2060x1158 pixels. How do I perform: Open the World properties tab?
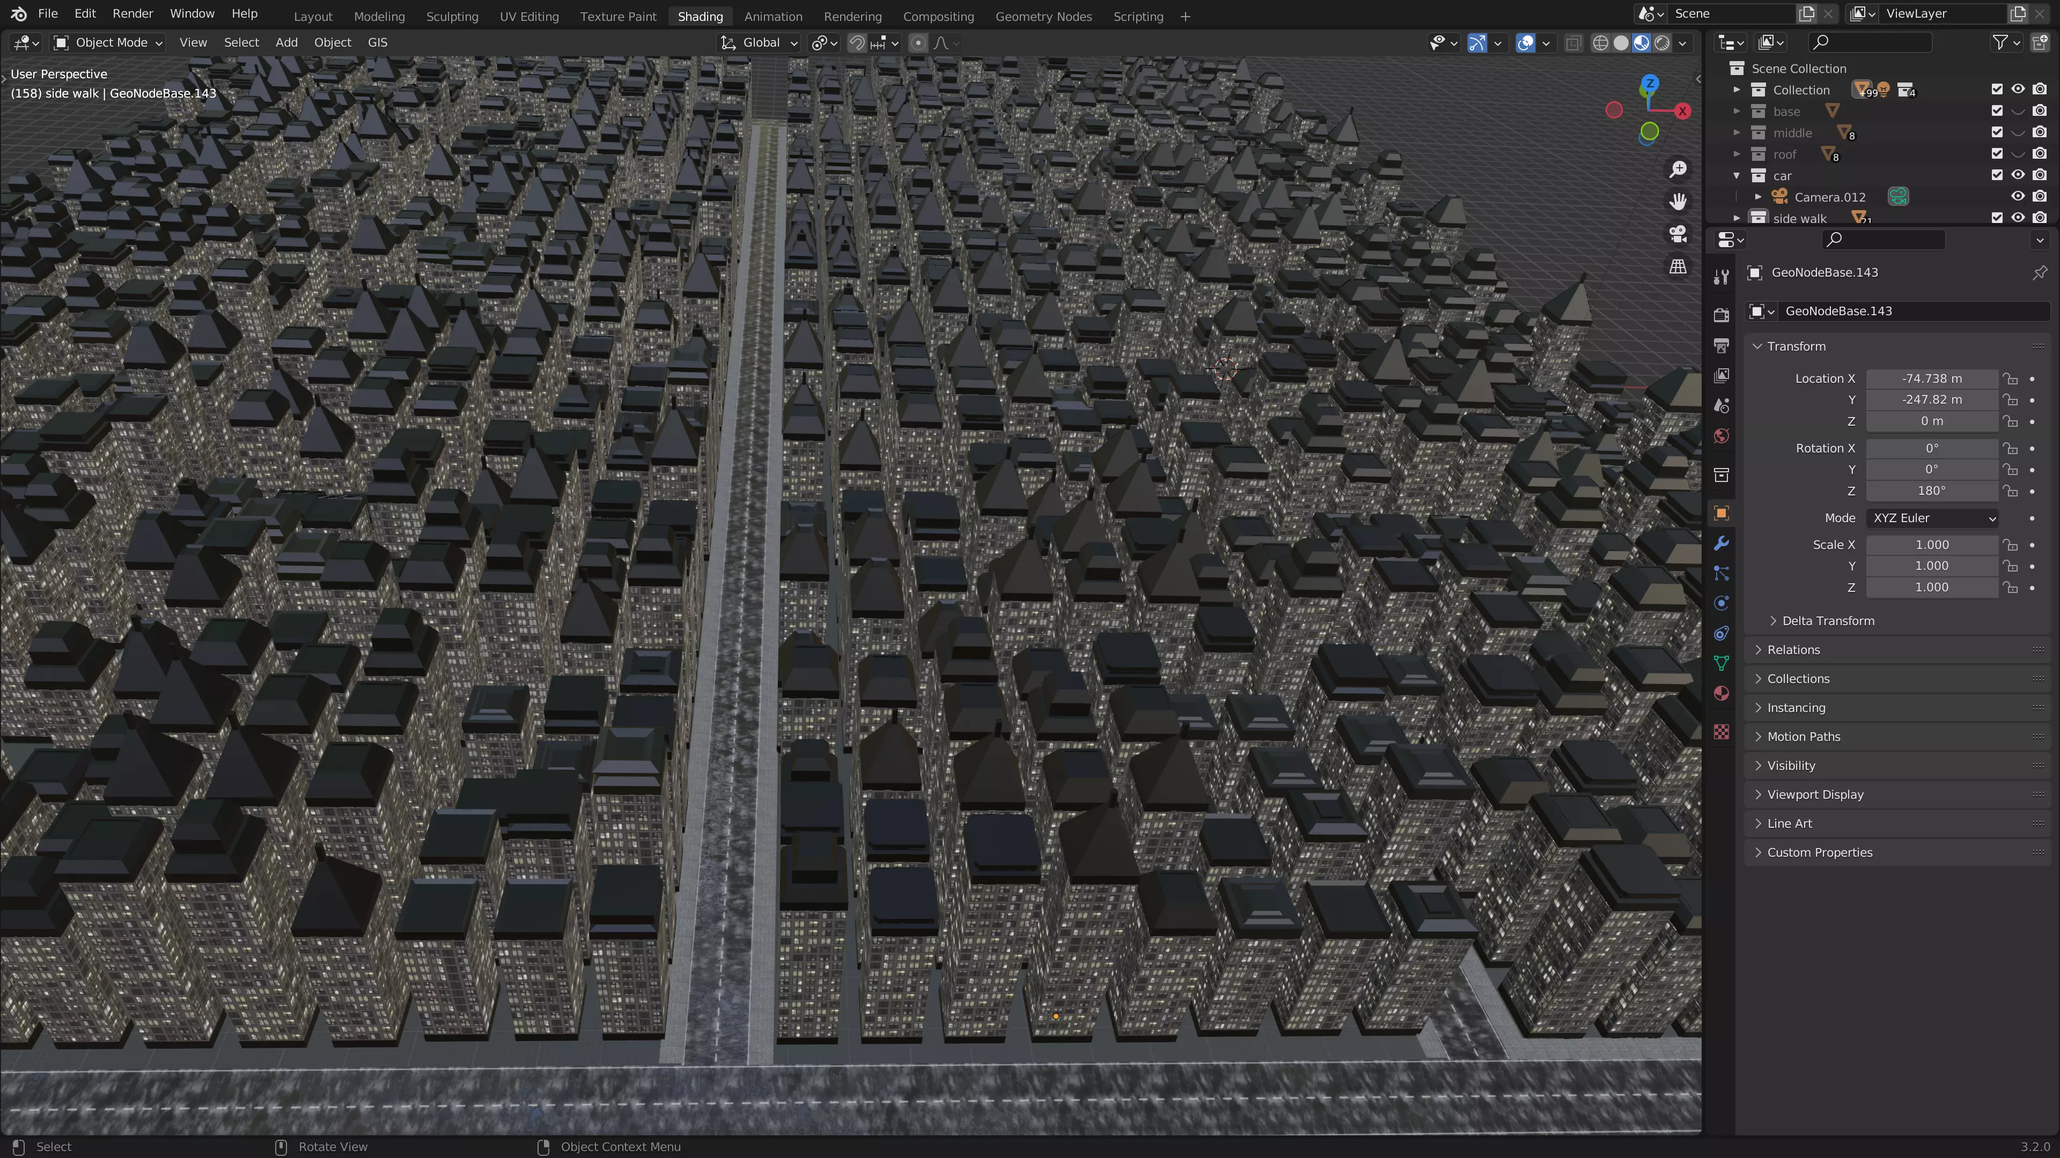coord(1721,436)
